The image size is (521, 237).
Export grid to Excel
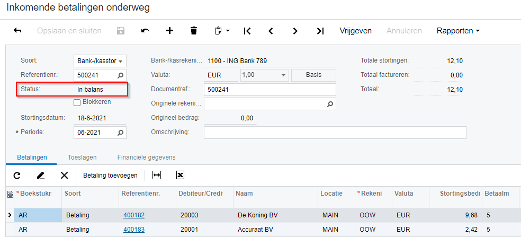pyautogui.click(x=180, y=175)
